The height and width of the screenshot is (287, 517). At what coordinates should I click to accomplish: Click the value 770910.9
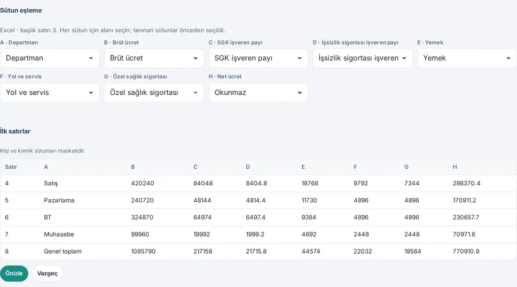pos(466,251)
